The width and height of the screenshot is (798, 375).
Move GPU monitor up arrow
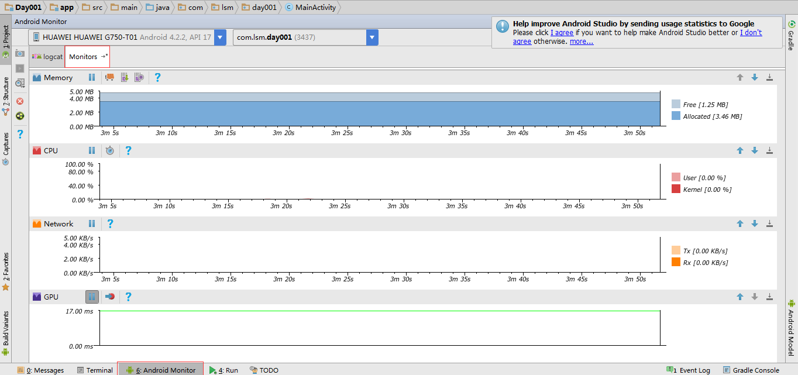coord(740,297)
